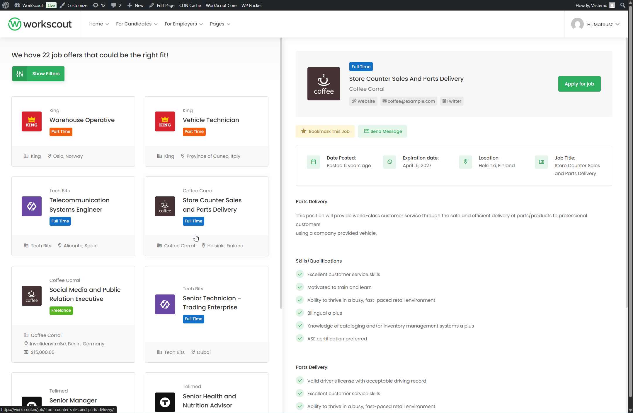Click Oslo, Norway location text
The height and width of the screenshot is (413, 633).
[x=68, y=156]
